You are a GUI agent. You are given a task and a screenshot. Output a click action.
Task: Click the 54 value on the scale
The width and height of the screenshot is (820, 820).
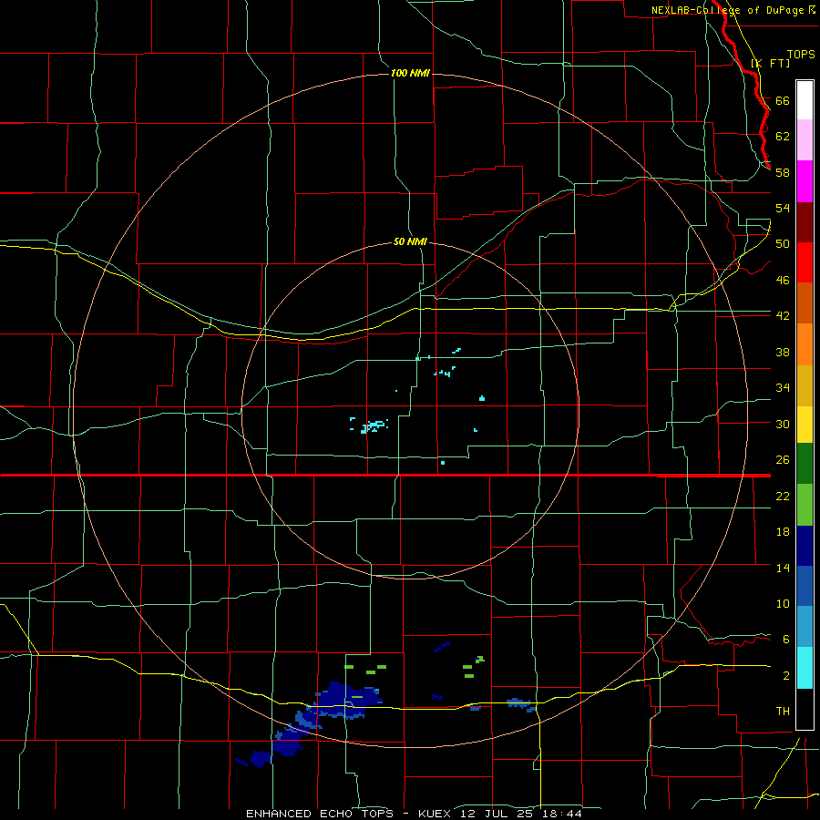pos(783,208)
